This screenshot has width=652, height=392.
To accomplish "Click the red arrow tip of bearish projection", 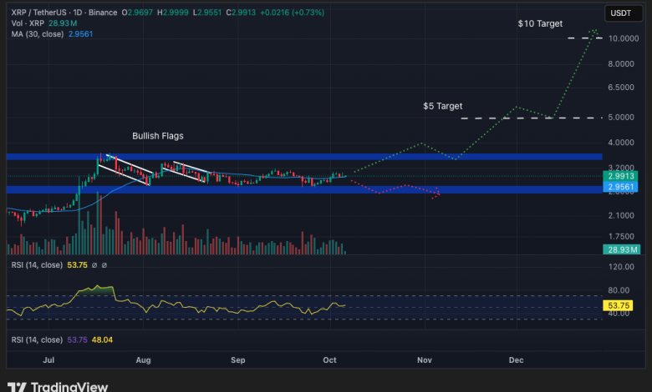I will (x=437, y=195).
